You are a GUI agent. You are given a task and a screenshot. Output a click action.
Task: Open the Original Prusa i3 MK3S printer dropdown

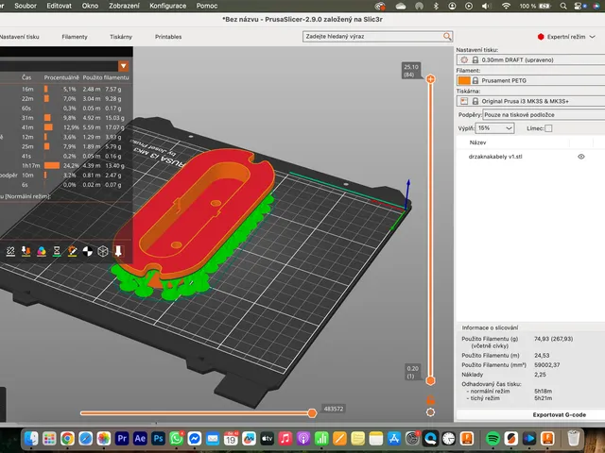pyautogui.click(x=531, y=101)
